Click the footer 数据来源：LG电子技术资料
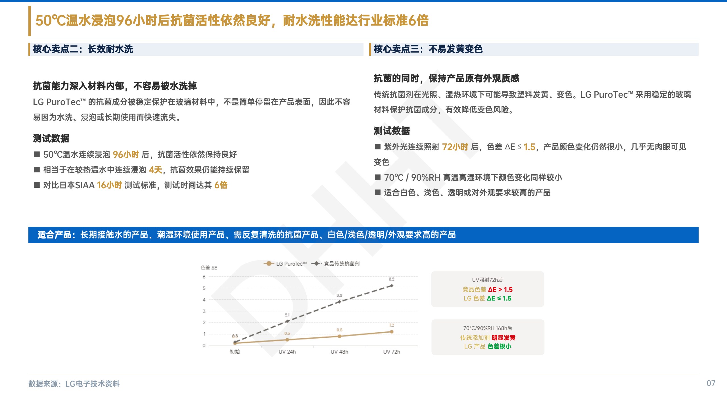 click(74, 384)
